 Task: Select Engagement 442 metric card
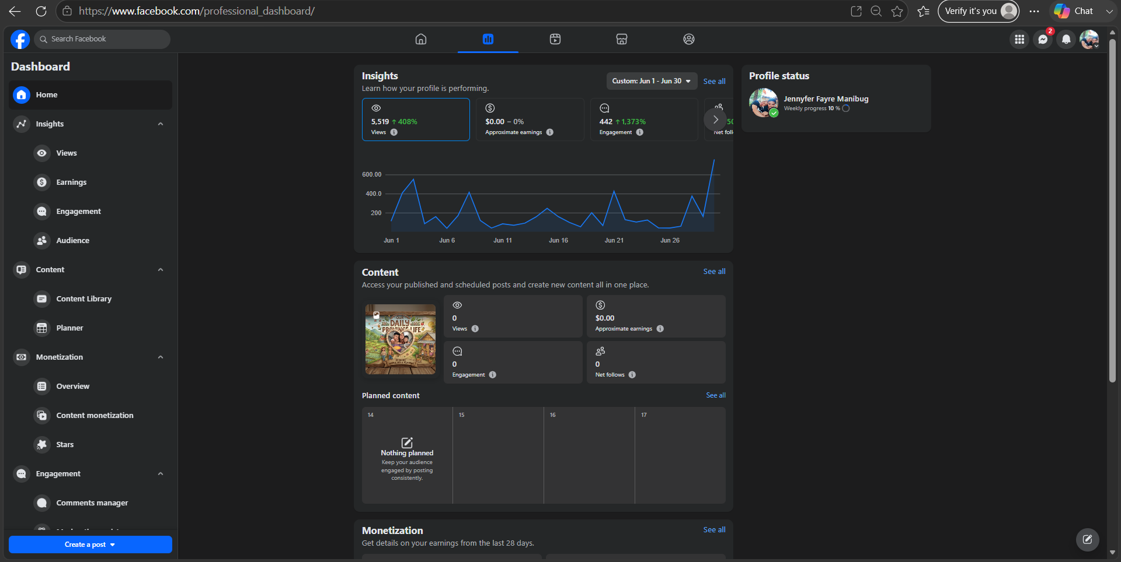click(644, 120)
